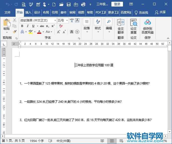Toggle Bold formatting
172x144 pixels.
tap(22, 26)
